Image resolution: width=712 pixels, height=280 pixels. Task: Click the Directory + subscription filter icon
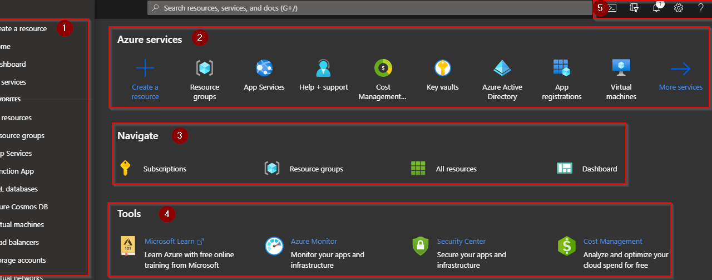pyautogui.click(x=634, y=8)
